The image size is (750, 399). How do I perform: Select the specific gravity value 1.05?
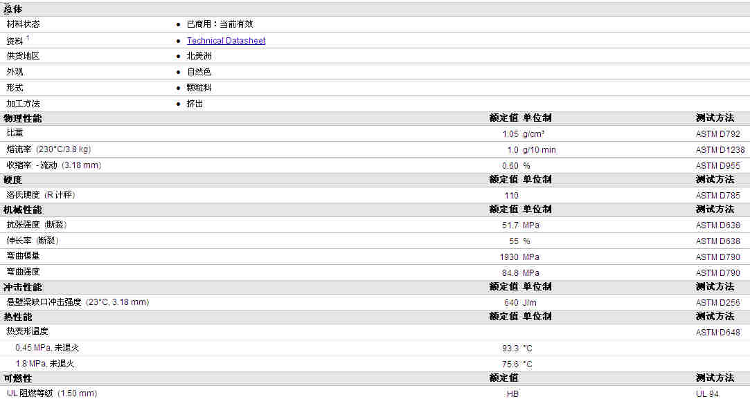(x=510, y=134)
